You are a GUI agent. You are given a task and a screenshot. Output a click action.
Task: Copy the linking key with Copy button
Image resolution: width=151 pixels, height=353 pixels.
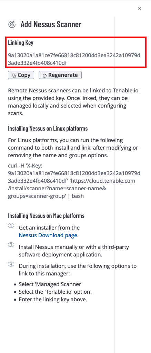pyautogui.click(x=21, y=75)
